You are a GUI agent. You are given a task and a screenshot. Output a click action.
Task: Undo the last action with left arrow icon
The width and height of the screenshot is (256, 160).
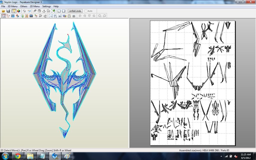pos(40,16)
